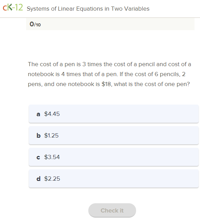Click the pen and pencil question text
The width and height of the screenshot is (200, 218).
(x=109, y=74)
